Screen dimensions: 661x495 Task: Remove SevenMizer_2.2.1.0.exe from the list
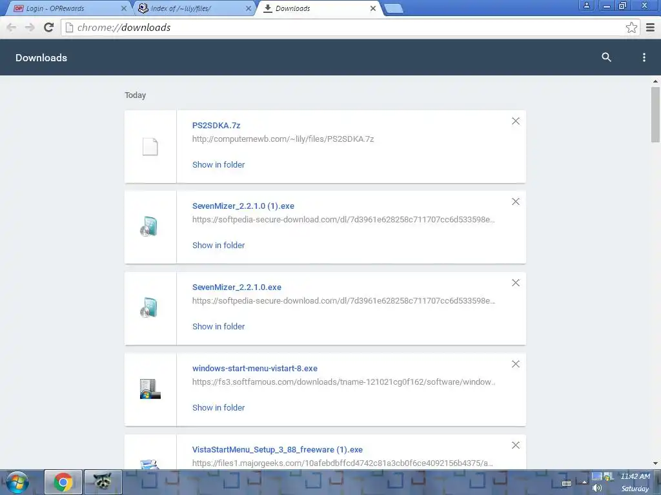pyautogui.click(x=516, y=283)
